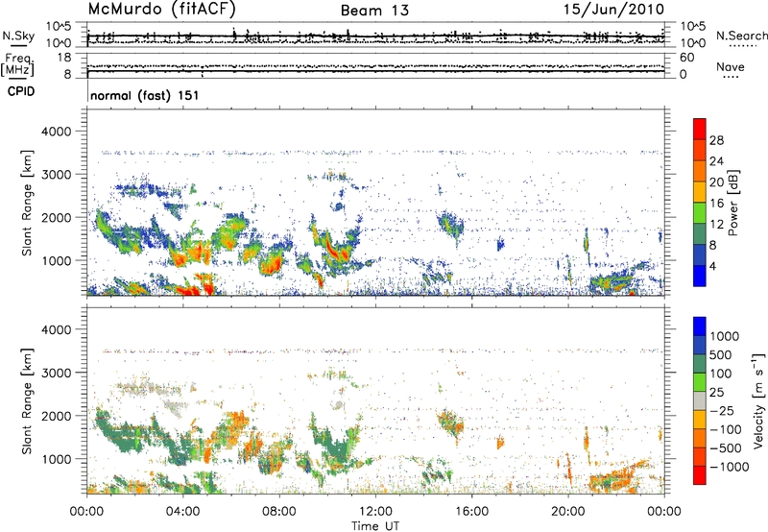This screenshot has width=768, height=532.
Task: Click the 'N.Sky' legend label
Action: (x=18, y=36)
